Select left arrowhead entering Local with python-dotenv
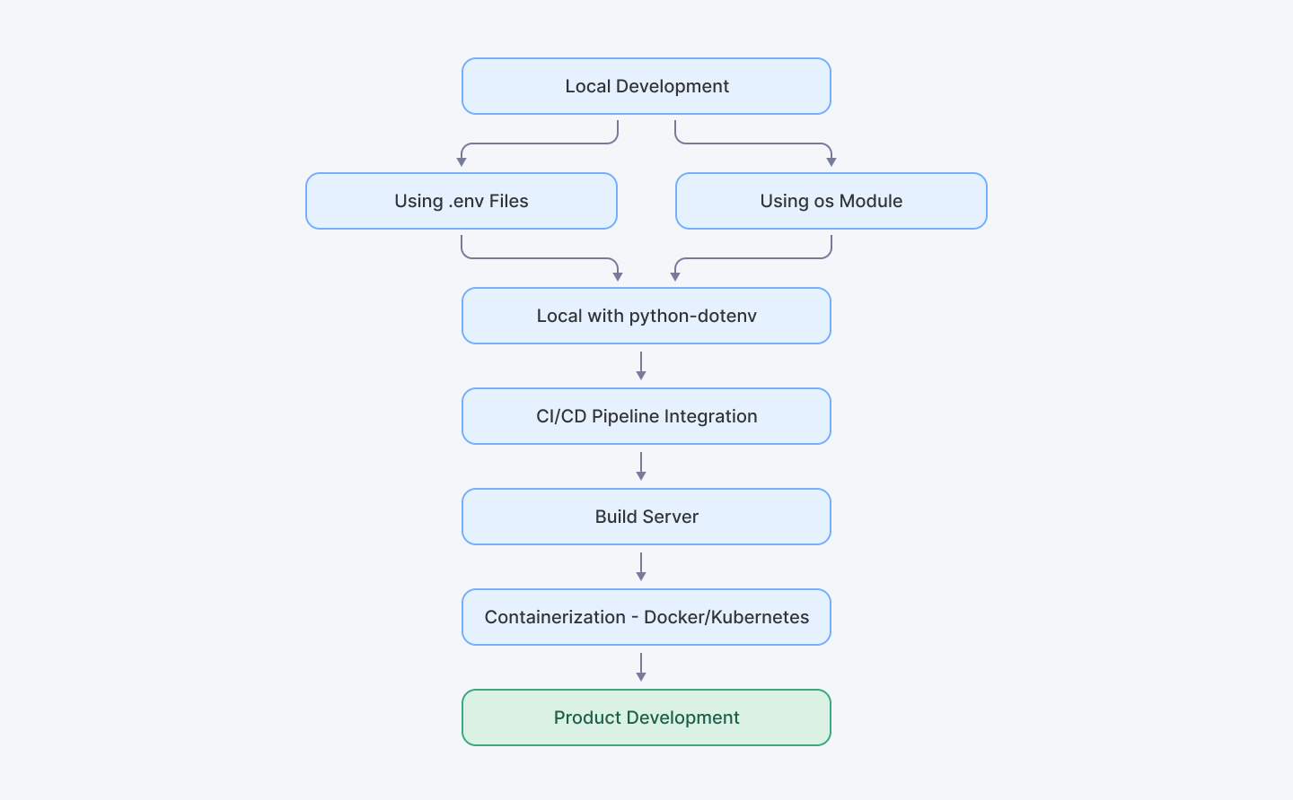 coord(618,276)
